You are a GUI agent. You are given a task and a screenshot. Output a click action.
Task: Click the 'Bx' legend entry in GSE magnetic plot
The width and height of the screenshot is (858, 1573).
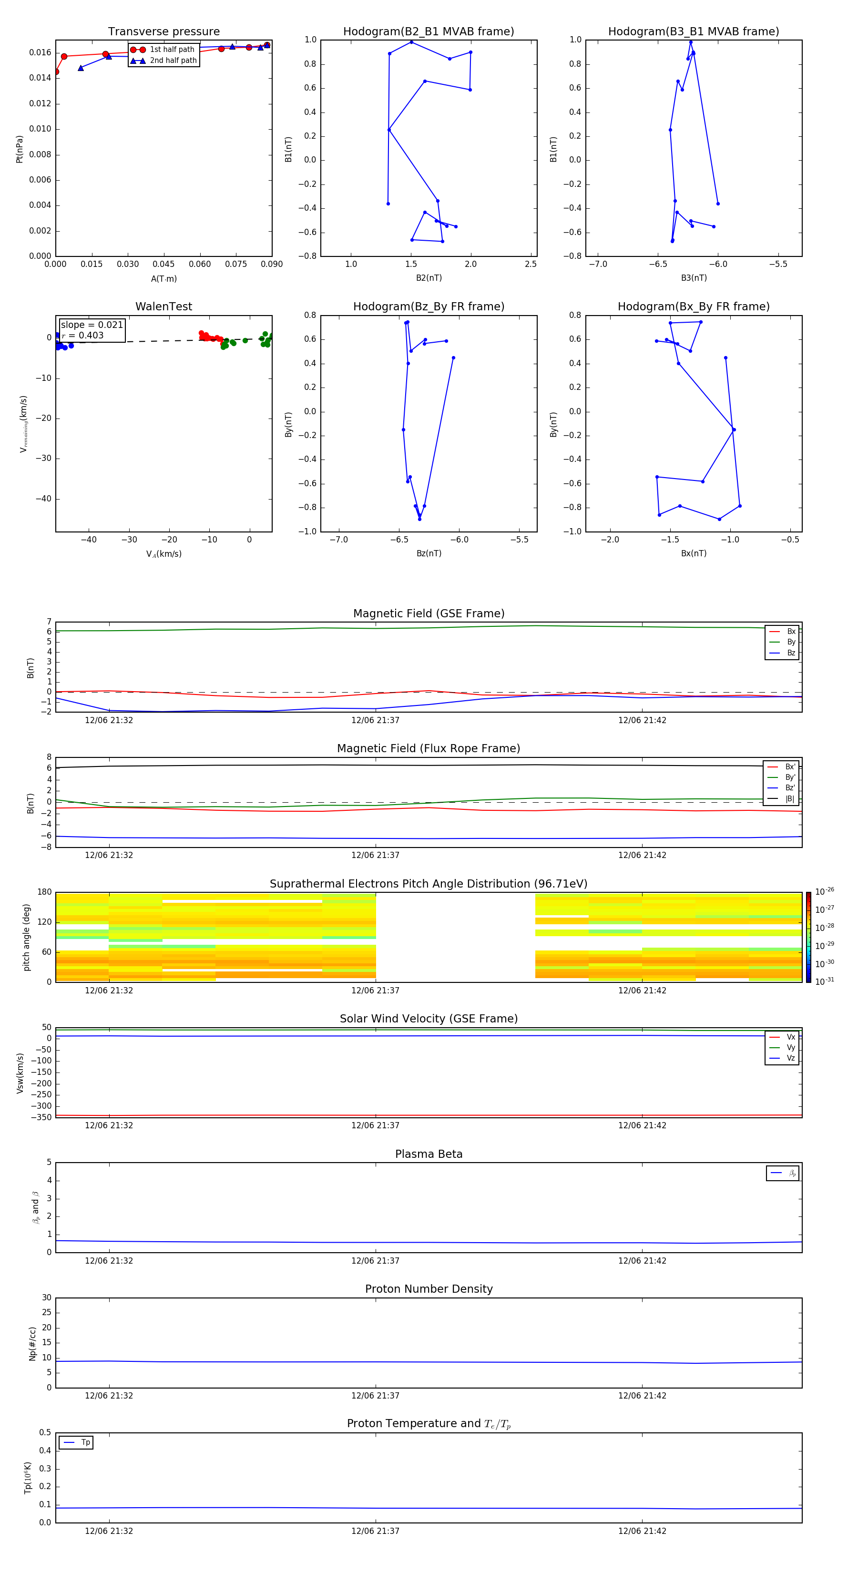point(782,632)
